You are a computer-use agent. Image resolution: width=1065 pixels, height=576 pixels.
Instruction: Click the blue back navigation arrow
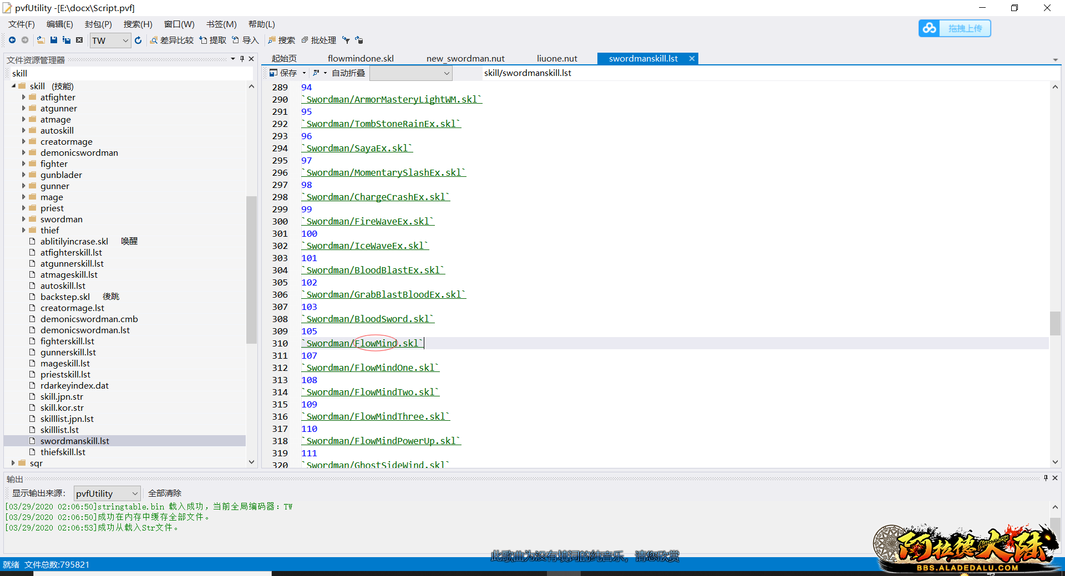click(x=12, y=40)
